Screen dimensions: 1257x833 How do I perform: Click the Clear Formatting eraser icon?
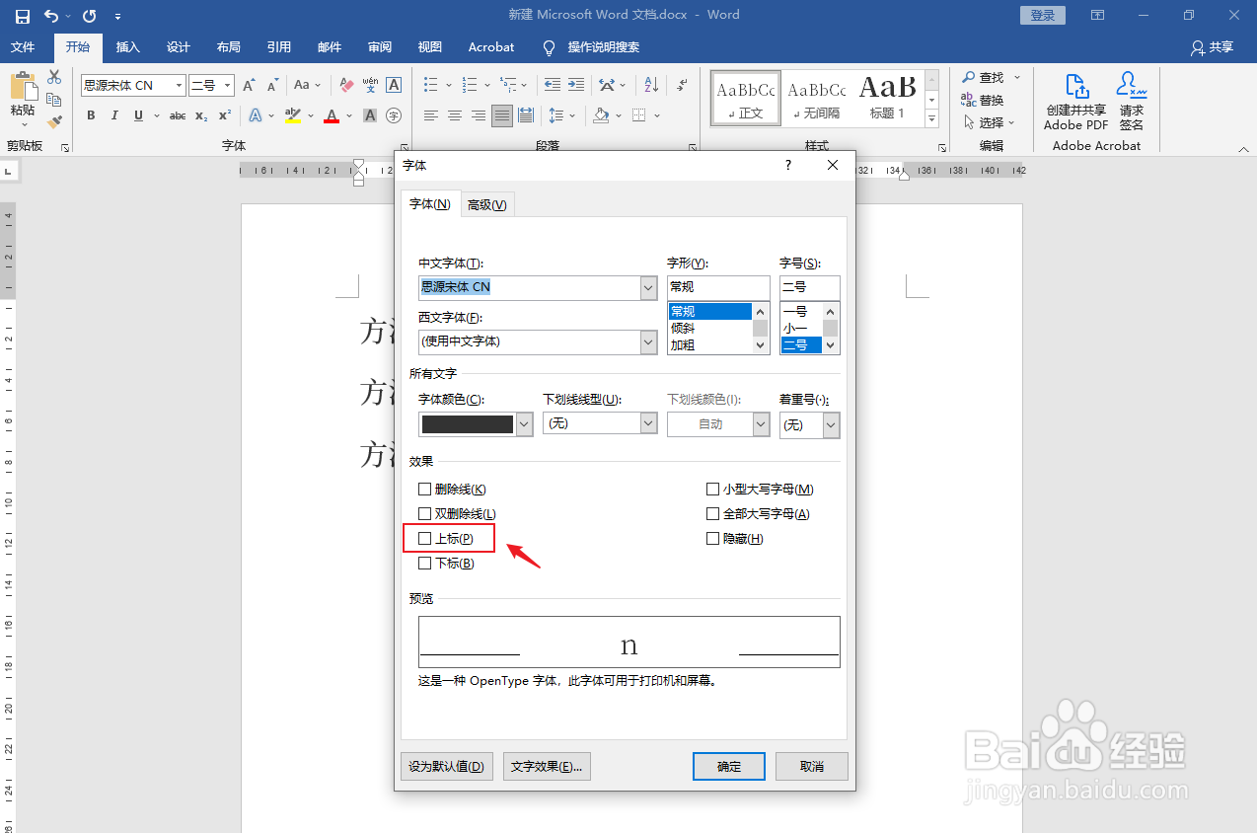pyautogui.click(x=346, y=86)
